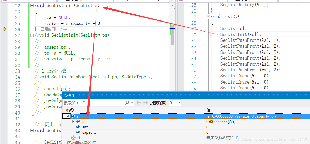310x144 pixels.
Task: Click the 搜索深度: label
Action: pos(158,103)
